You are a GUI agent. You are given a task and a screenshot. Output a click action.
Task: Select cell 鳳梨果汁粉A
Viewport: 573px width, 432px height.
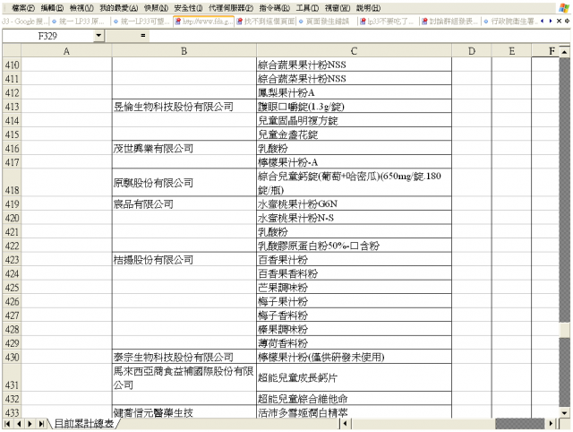click(x=354, y=92)
